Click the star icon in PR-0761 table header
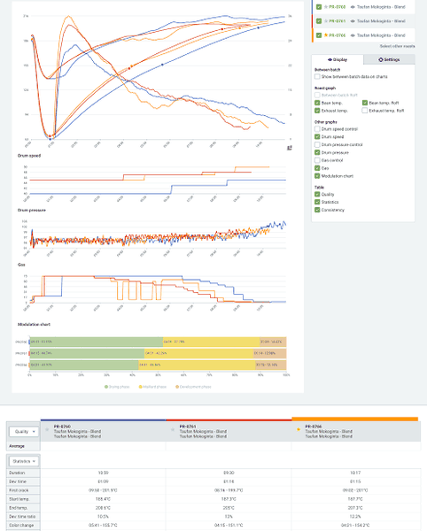 (173, 429)
